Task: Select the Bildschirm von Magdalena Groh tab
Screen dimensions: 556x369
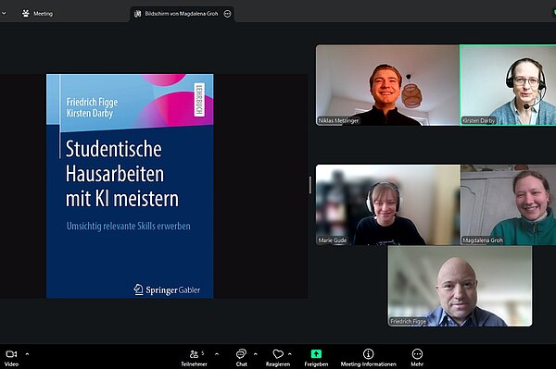Action: [182, 14]
